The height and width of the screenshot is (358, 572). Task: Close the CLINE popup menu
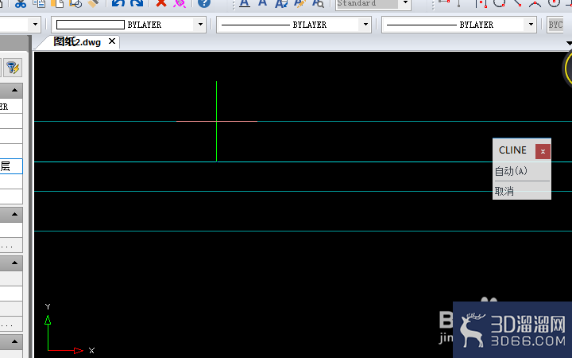coord(543,151)
